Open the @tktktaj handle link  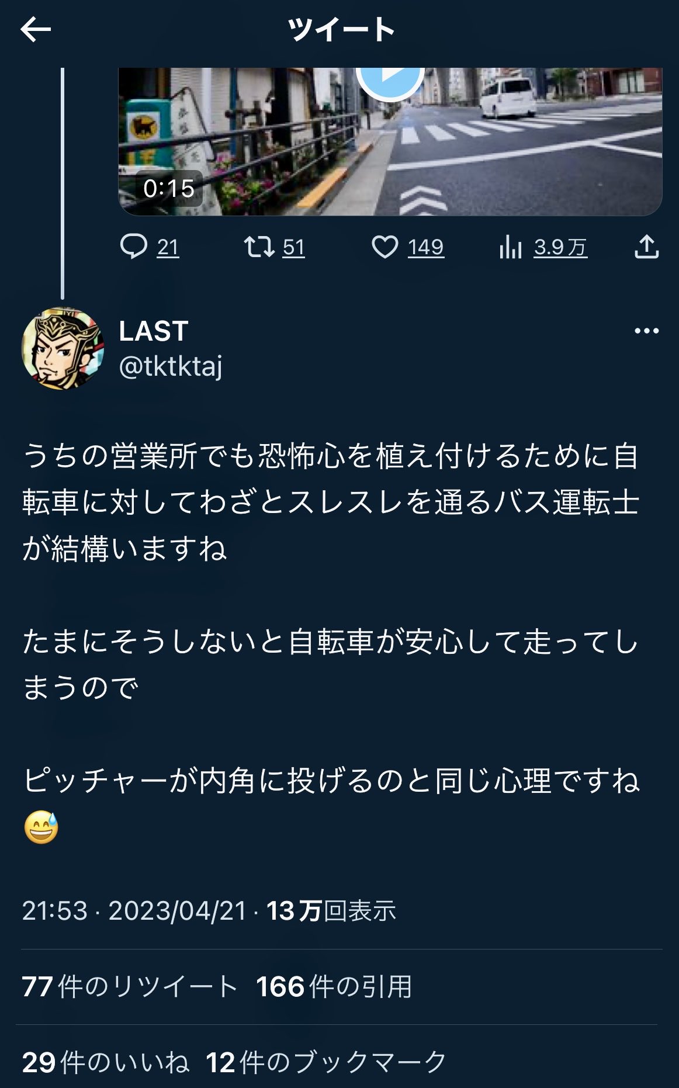171,367
